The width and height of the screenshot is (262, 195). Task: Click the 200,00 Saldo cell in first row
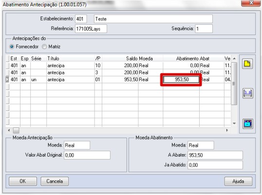[120, 65]
